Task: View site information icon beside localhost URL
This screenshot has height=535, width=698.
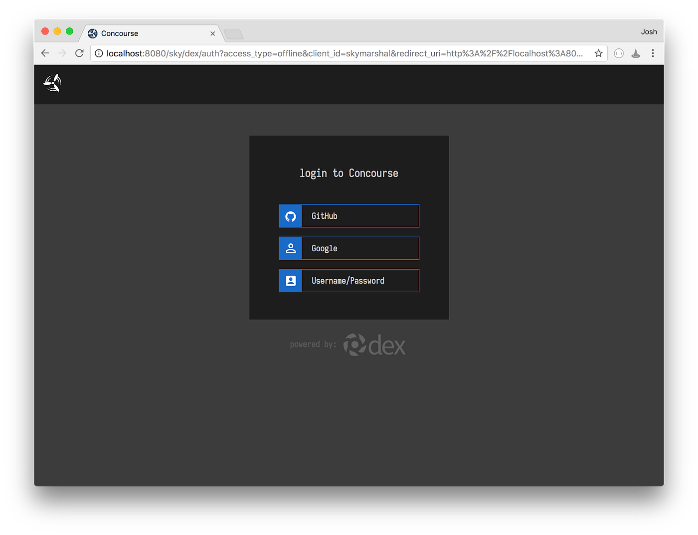Action: 99,53
